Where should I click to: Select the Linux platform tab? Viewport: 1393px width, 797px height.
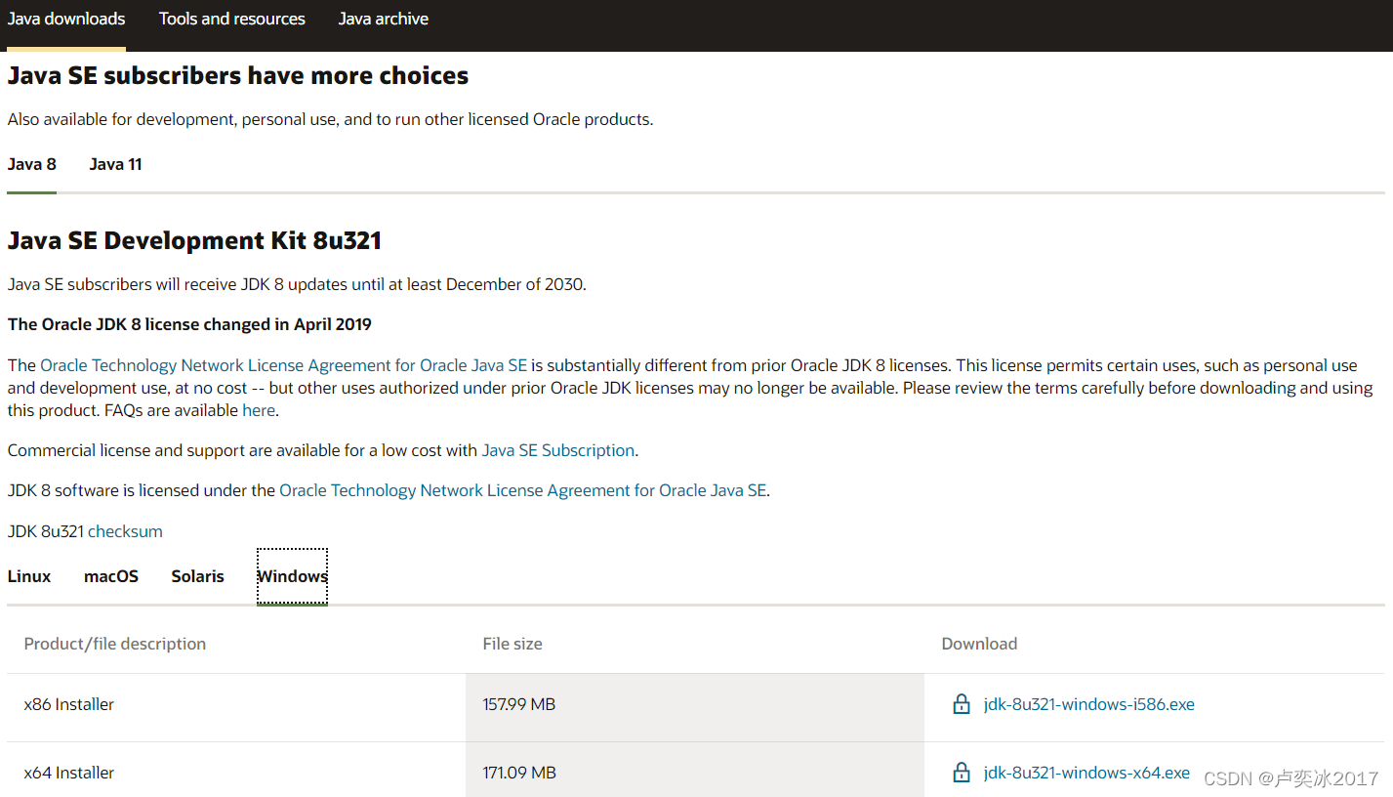[x=29, y=576]
